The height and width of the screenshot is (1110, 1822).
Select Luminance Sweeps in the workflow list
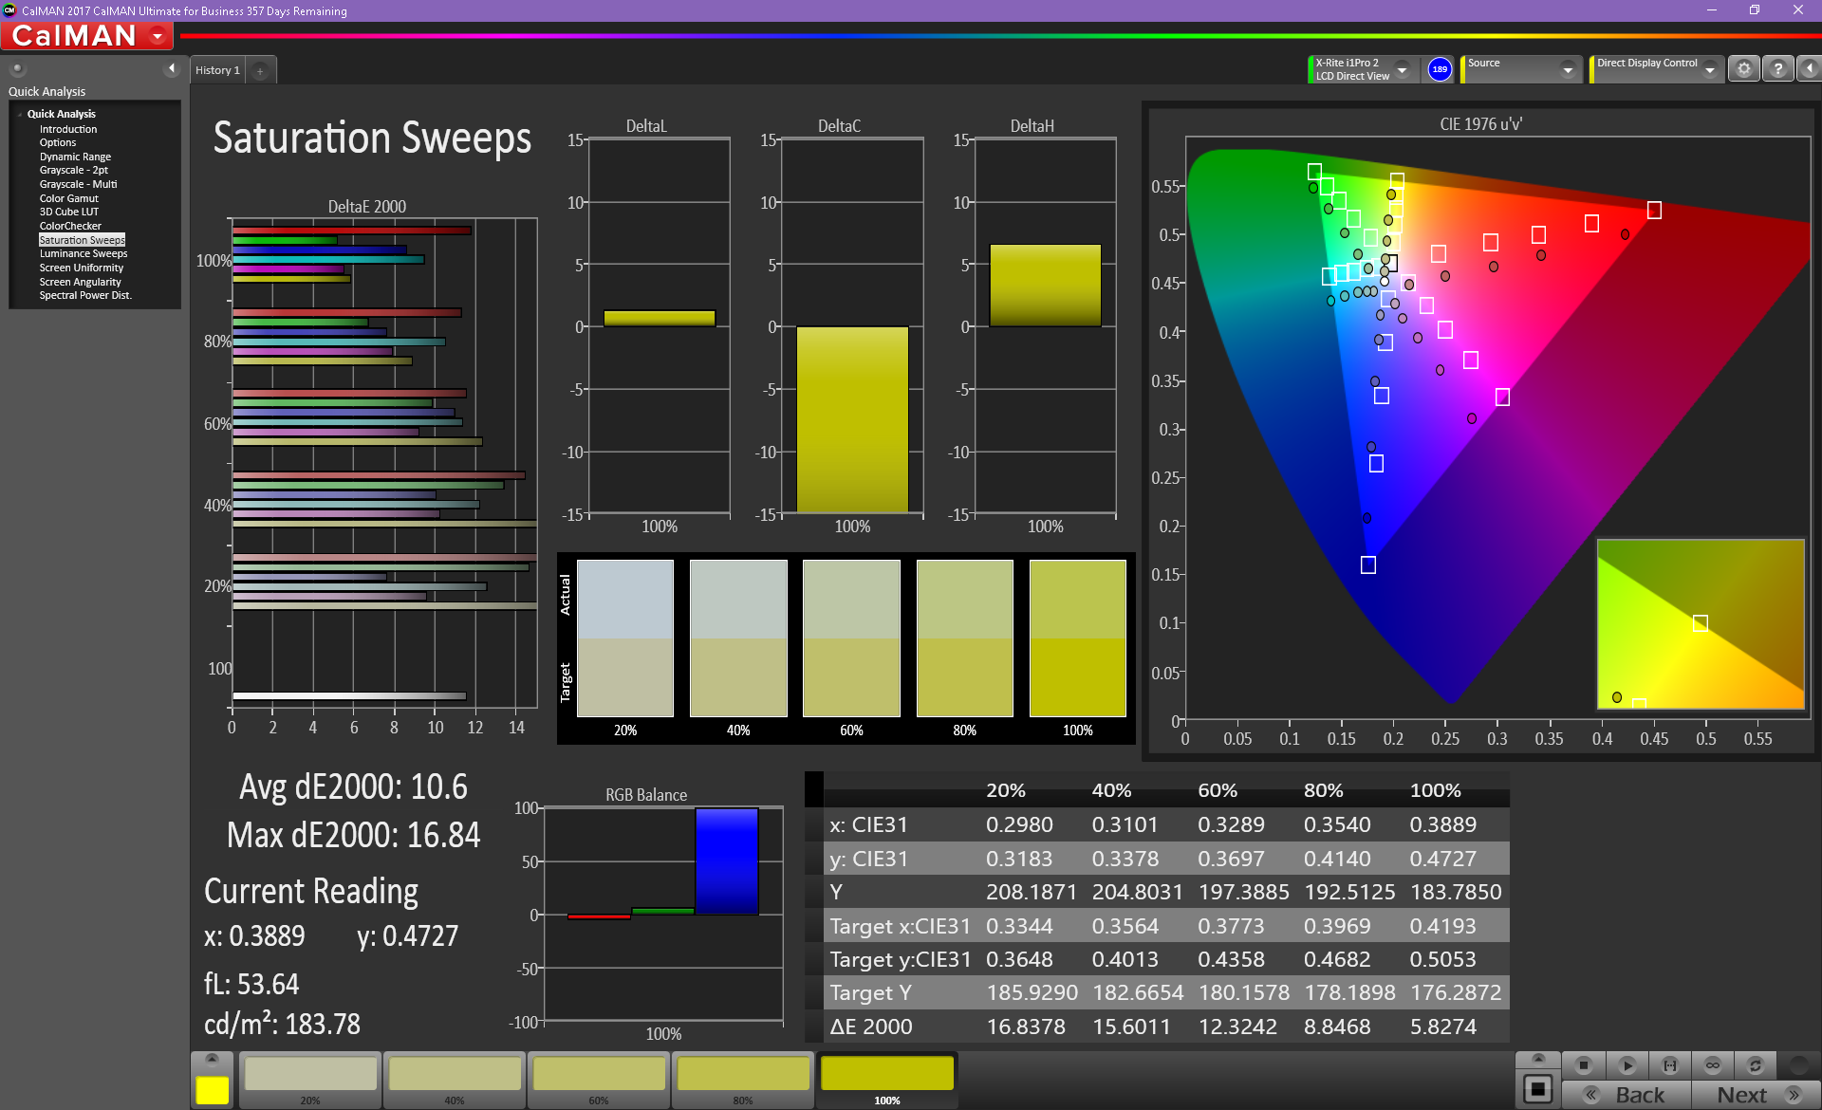(84, 254)
